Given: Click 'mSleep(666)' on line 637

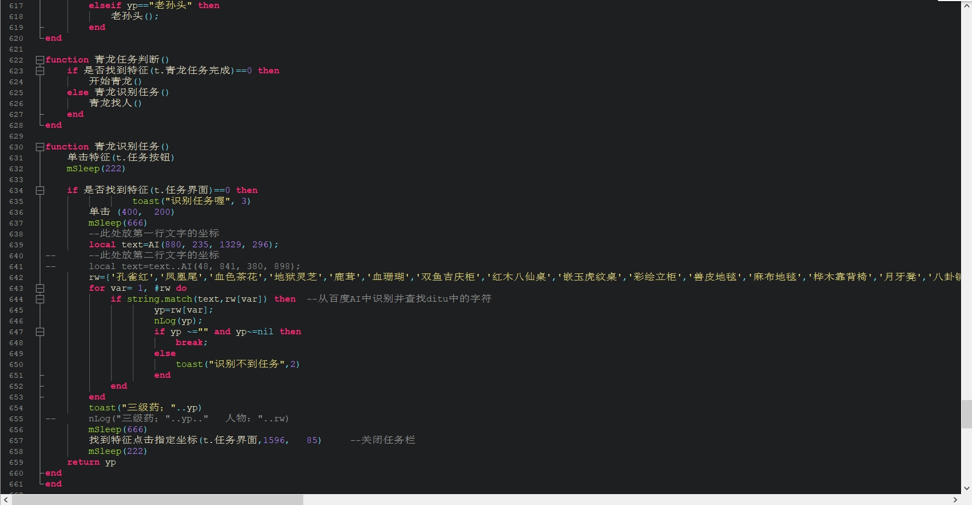Looking at the screenshot, I should tap(118, 223).
